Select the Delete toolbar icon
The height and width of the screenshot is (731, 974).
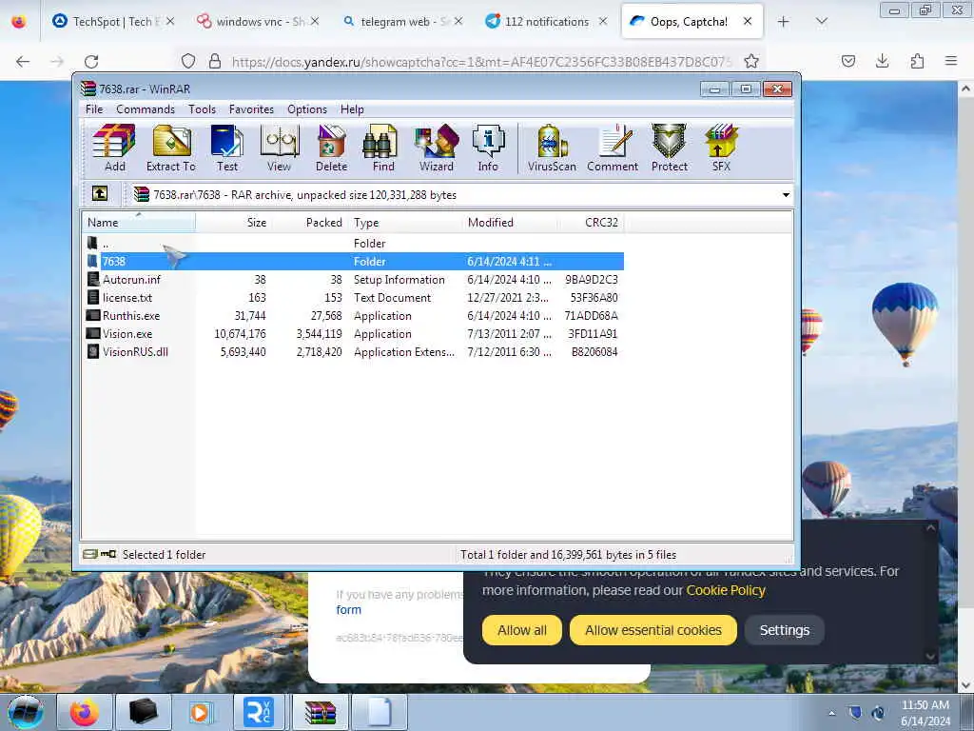pos(331,148)
